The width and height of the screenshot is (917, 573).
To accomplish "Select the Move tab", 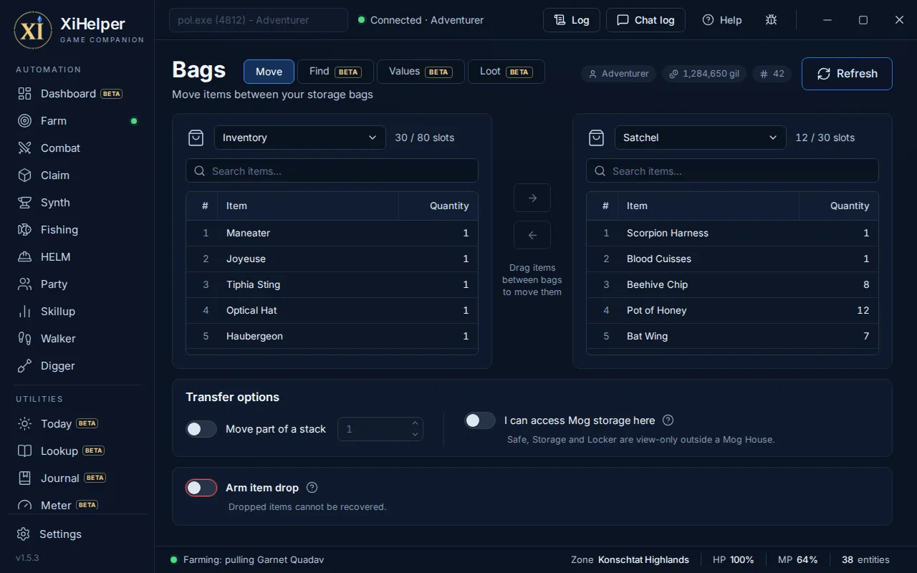I will click(x=269, y=72).
